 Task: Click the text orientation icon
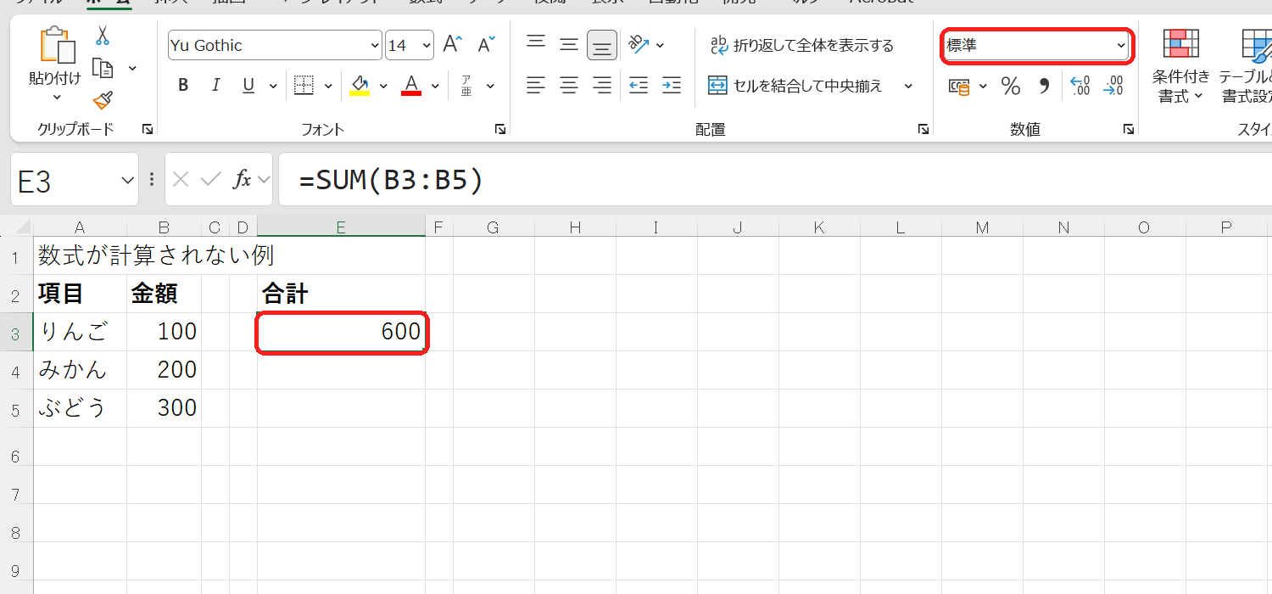tap(639, 44)
